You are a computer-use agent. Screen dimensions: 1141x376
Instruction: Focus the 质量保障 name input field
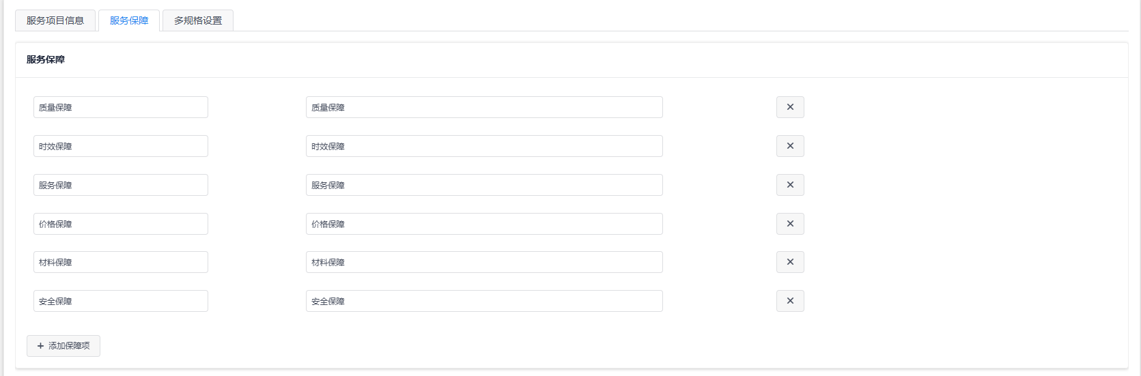[x=121, y=107]
